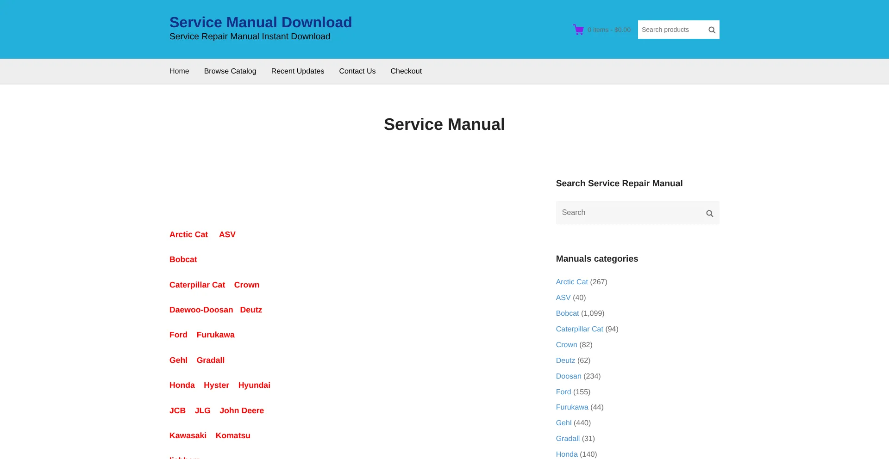Focus the Search products field
Viewport: 889px width, 459px height.
click(671, 30)
